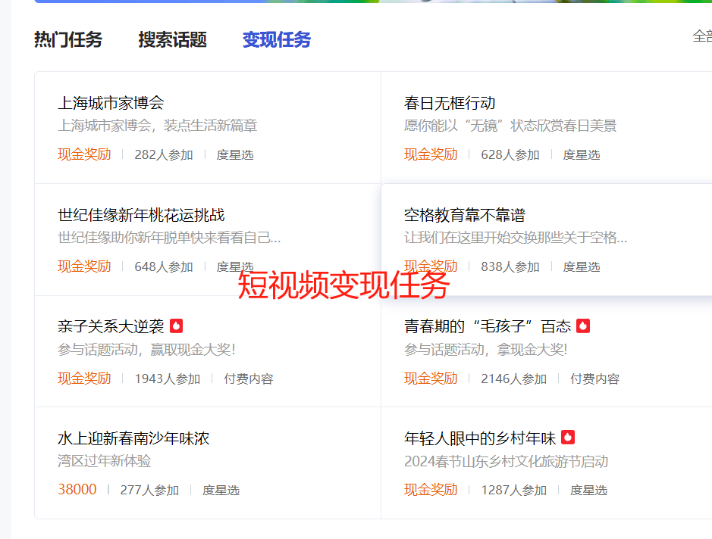
Task: Open the 春日无框行动 task title
Action: (450, 103)
